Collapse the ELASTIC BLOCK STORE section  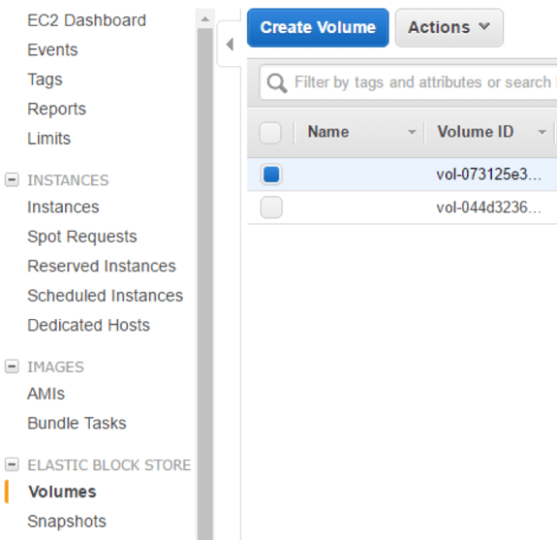[12, 464]
